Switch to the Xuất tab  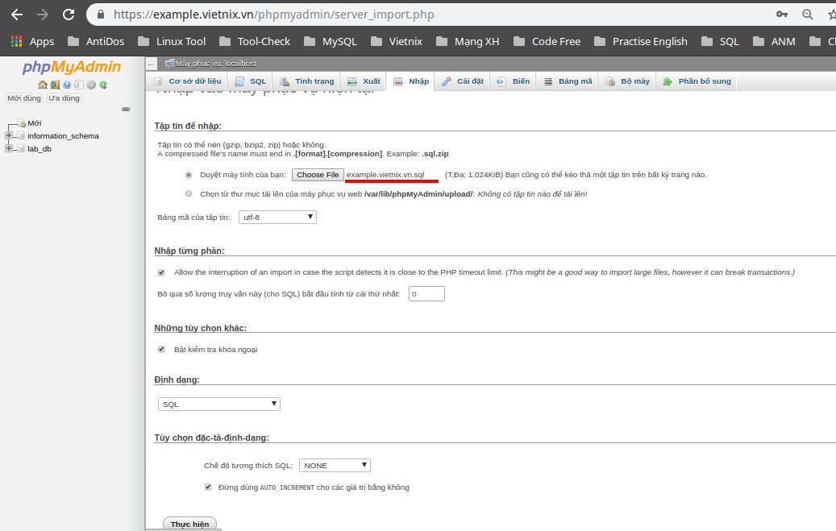(363, 81)
